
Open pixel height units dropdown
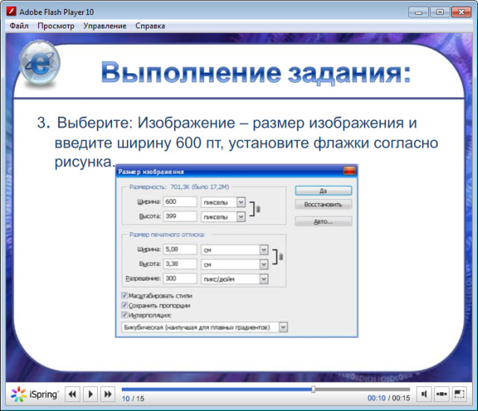(240, 217)
